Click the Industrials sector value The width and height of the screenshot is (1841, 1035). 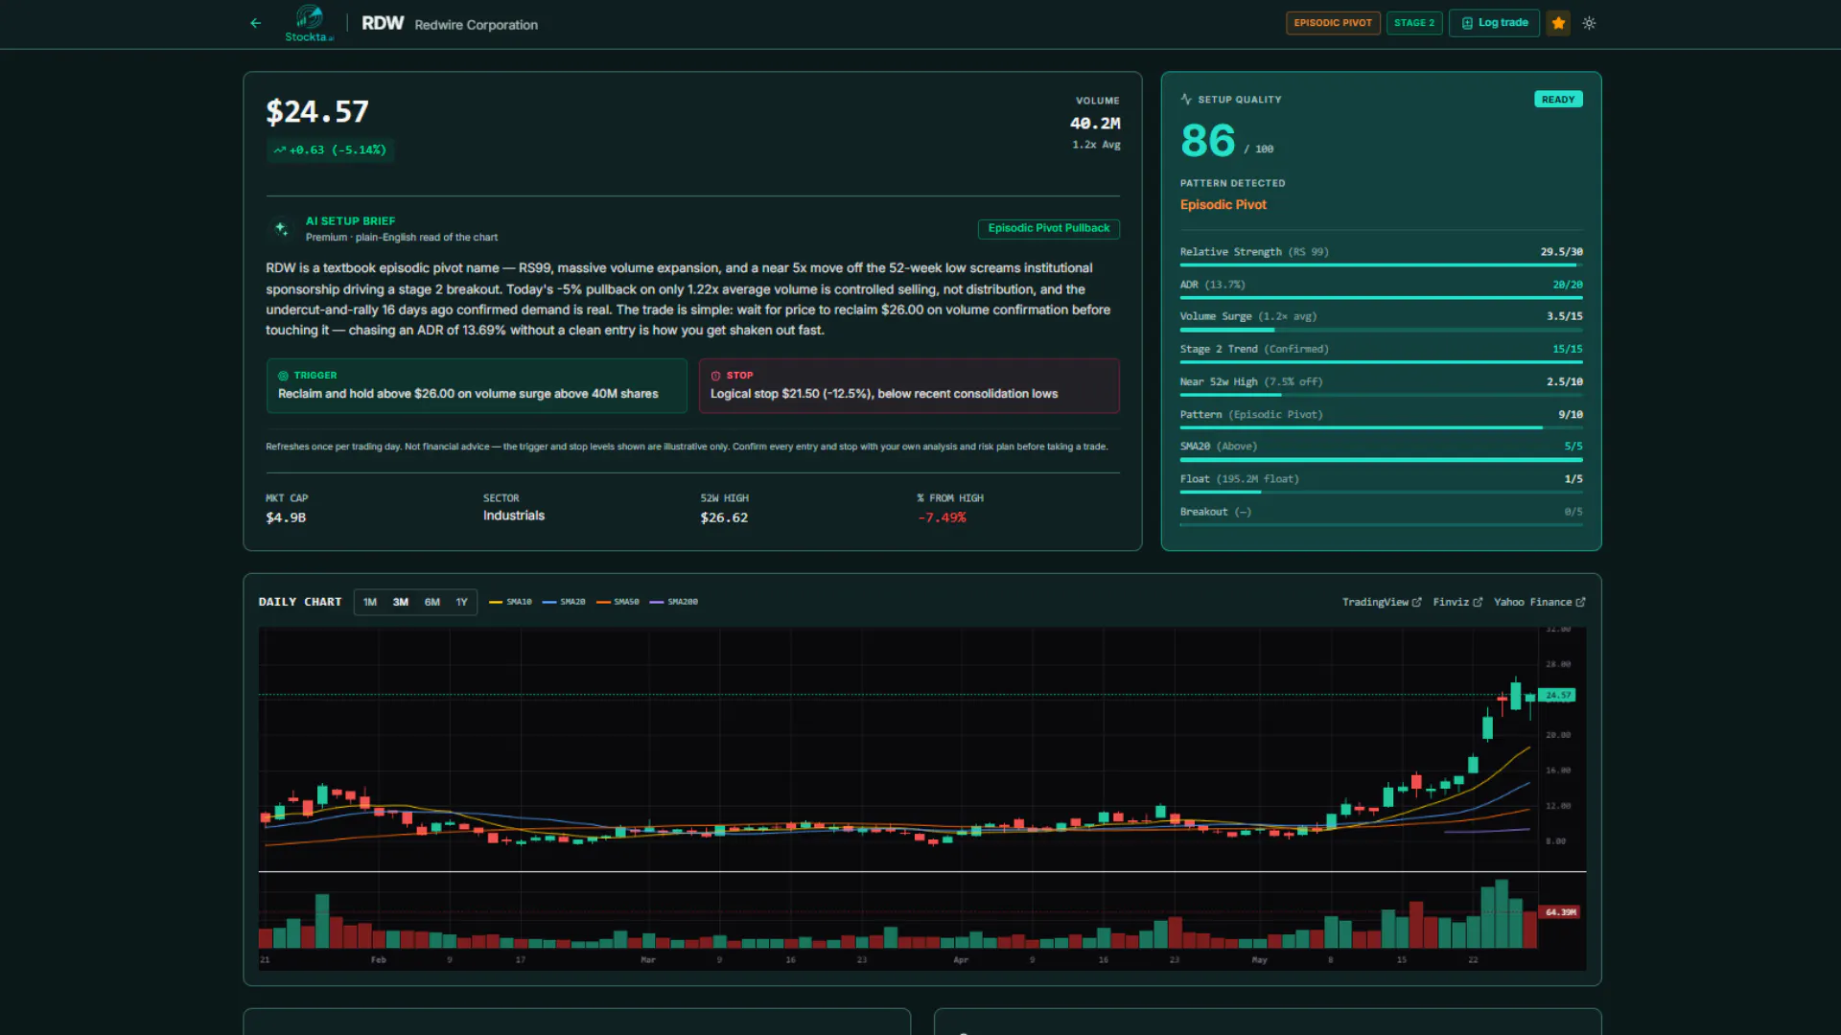point(514,516)
